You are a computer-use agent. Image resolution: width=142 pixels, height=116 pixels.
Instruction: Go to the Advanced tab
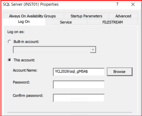[x=123, y=16]
